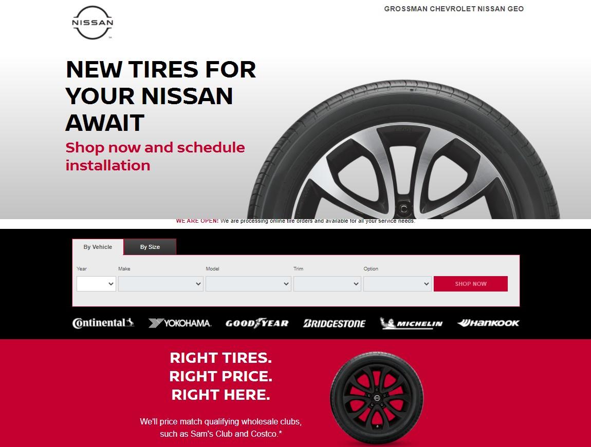
Task: Select the Continental brand logo
Action: [x=103, y=323]
